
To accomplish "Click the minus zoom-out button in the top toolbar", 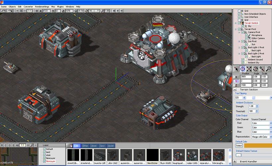I will (25, 11).
